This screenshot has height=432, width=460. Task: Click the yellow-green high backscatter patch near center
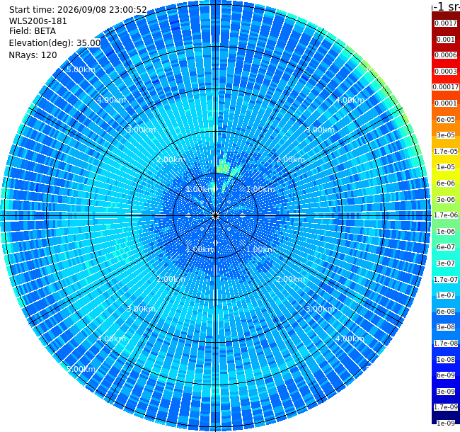[x=223, y=166]
